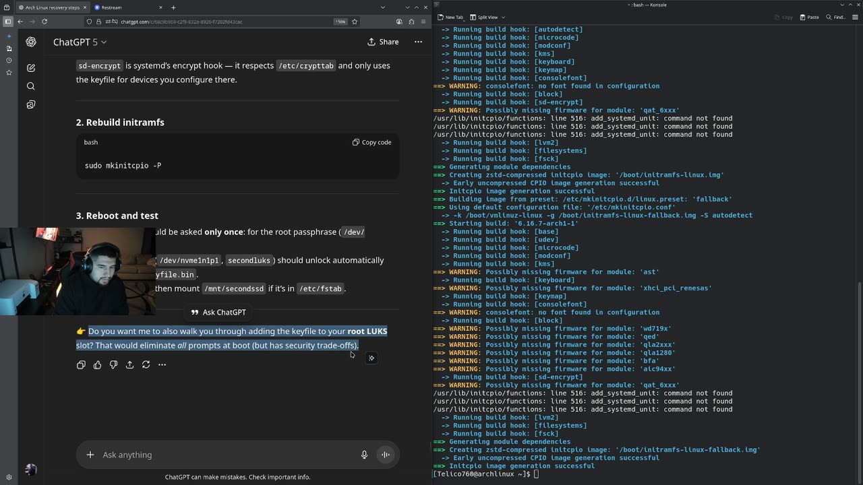Open a new Firefox tab with the plus

click(x=173, y=7)
